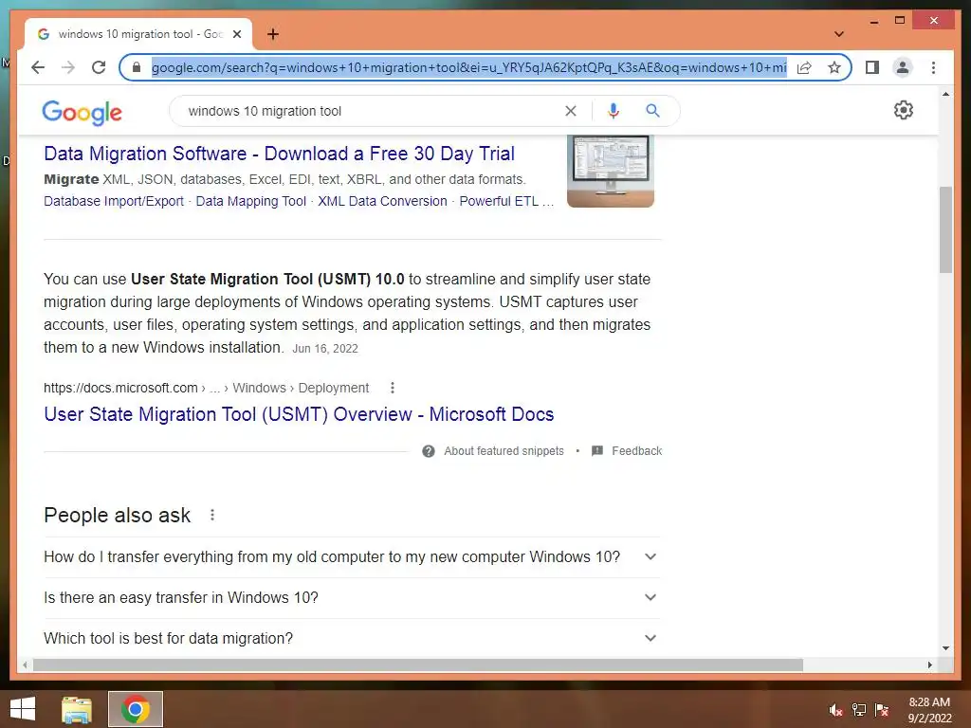Click the scroll up arrow of page

(945, 94)
